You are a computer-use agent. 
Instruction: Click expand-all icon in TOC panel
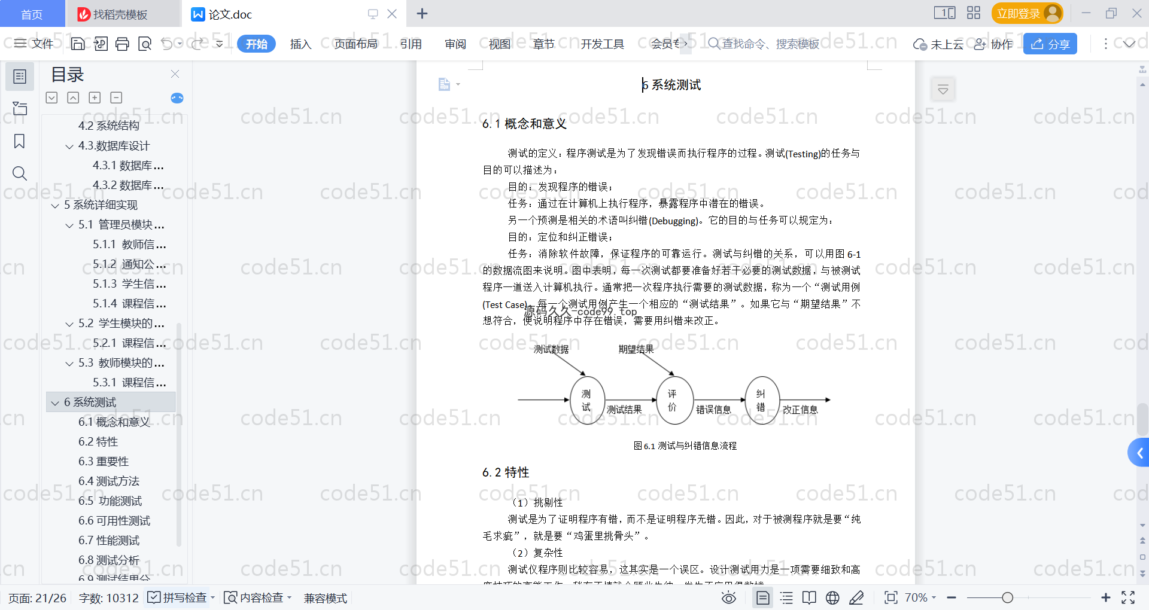point(52,97)
